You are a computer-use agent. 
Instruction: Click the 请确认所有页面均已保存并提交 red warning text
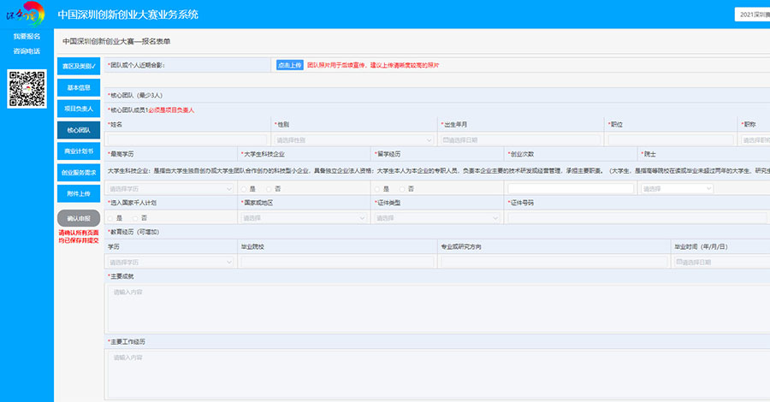click(79, 237)
